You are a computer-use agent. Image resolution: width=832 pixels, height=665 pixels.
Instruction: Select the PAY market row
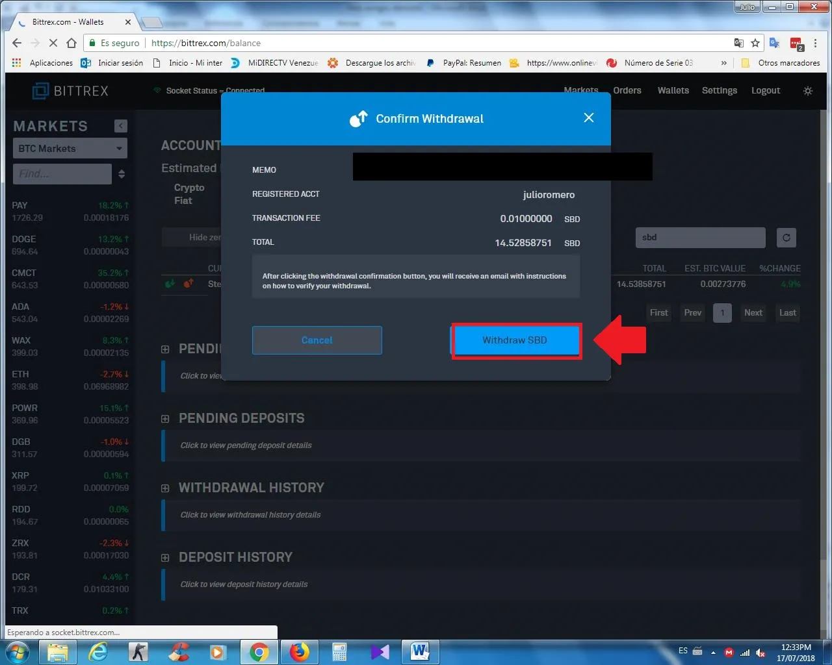(x=70, y=212)
